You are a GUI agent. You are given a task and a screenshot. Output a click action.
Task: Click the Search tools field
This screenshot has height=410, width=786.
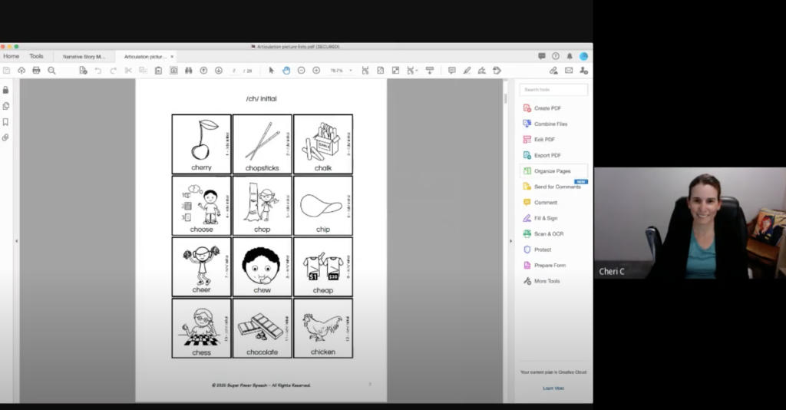click(553, 90)
